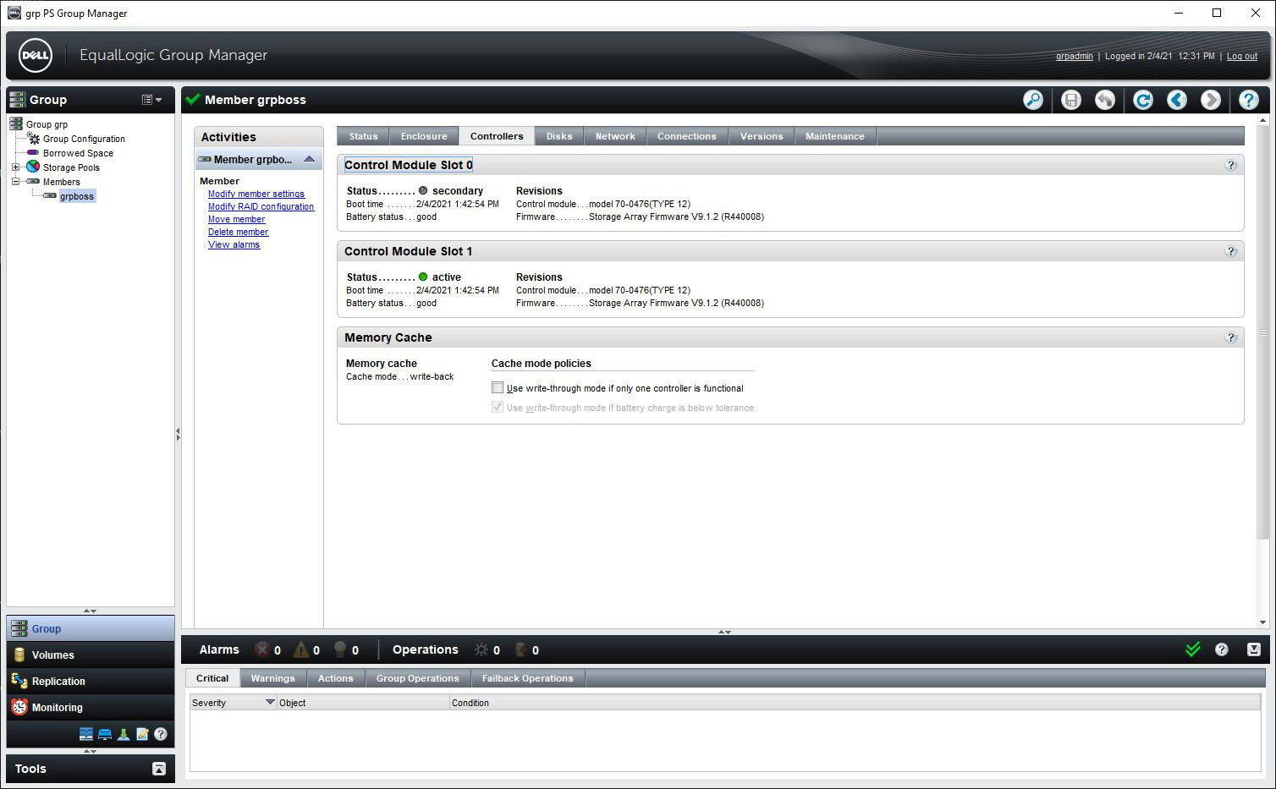Image resolution: width=1276 pixels, height=789 pixels.
Task: Open the Monitoring navigation section
Action: point(91,707)
